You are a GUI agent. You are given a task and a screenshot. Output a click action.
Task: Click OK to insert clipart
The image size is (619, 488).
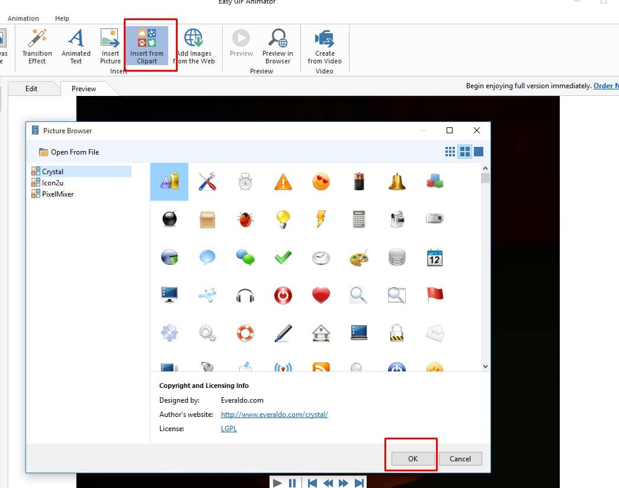tap(413, 458)
